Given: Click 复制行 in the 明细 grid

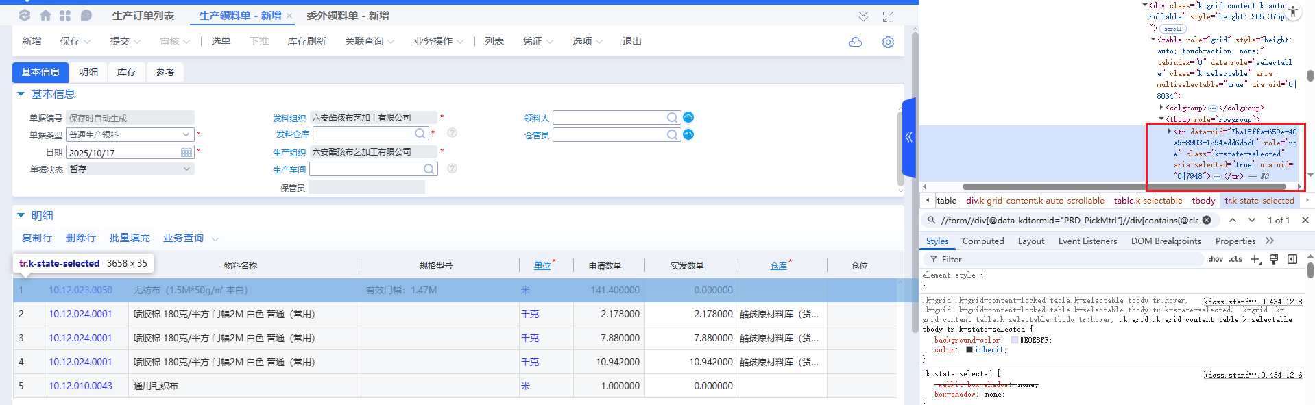Looking at the screenshot, I should (37, 238).
